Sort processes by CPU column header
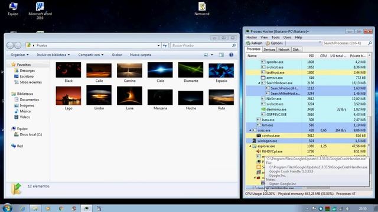The width and height of the screenshot is (378, 212). tap(322, 56)
